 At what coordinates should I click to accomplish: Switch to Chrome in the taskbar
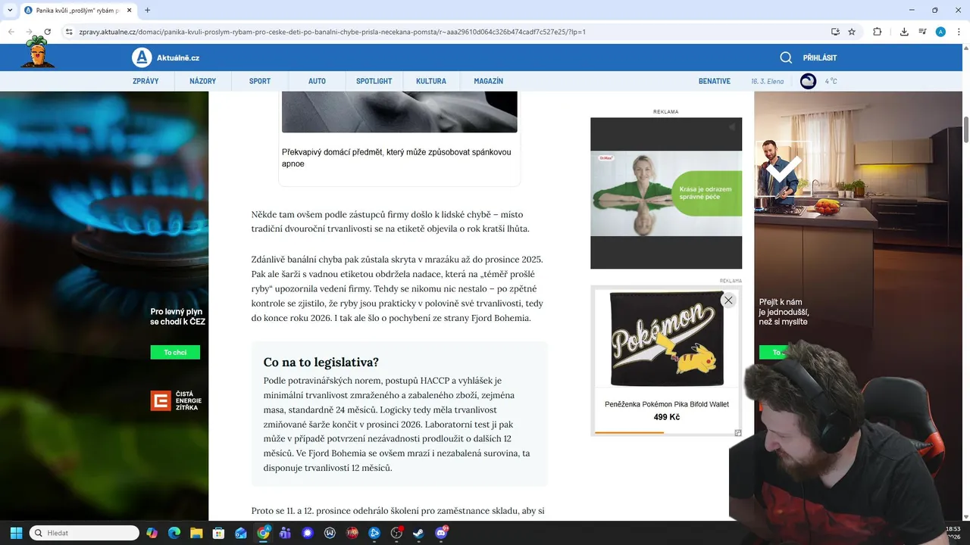(263, 533)
